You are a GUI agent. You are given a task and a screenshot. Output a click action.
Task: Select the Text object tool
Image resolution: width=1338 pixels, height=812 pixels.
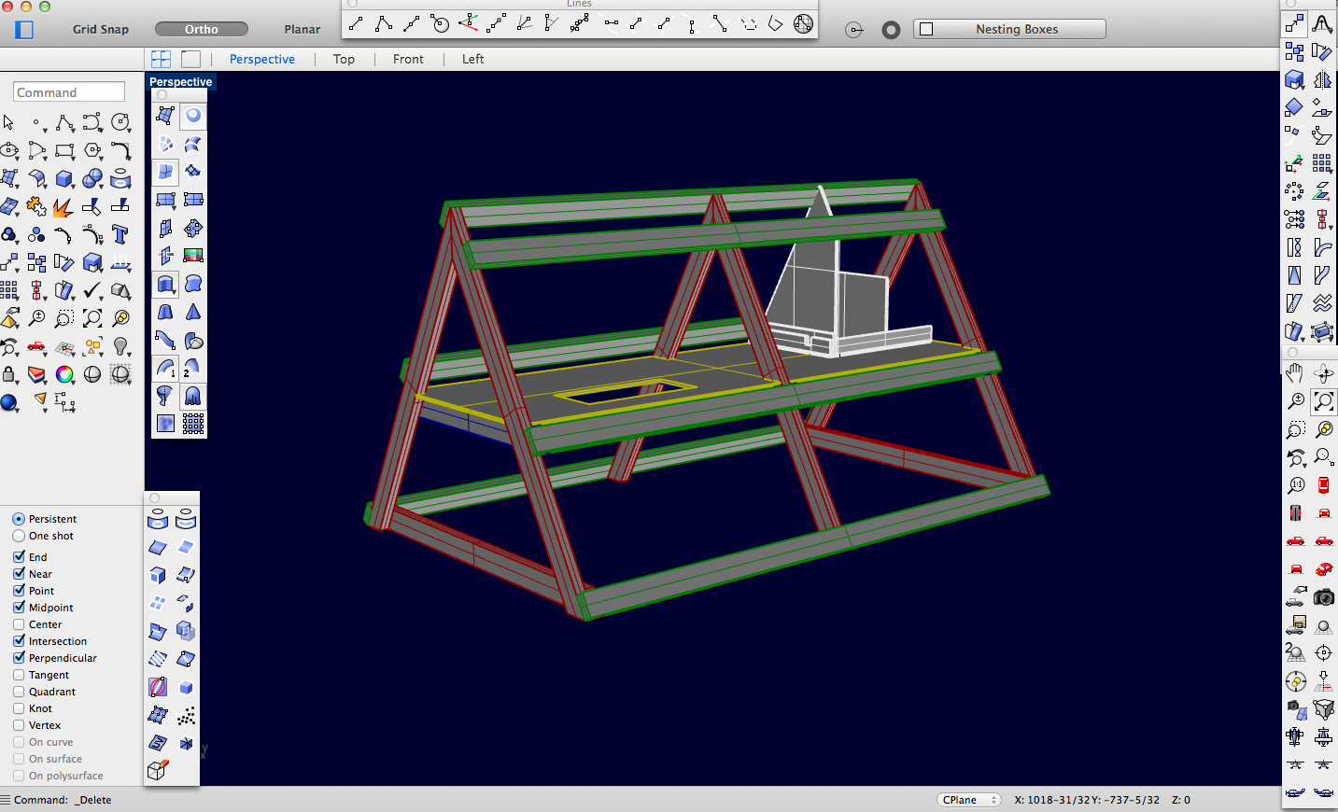pos(120,234)
